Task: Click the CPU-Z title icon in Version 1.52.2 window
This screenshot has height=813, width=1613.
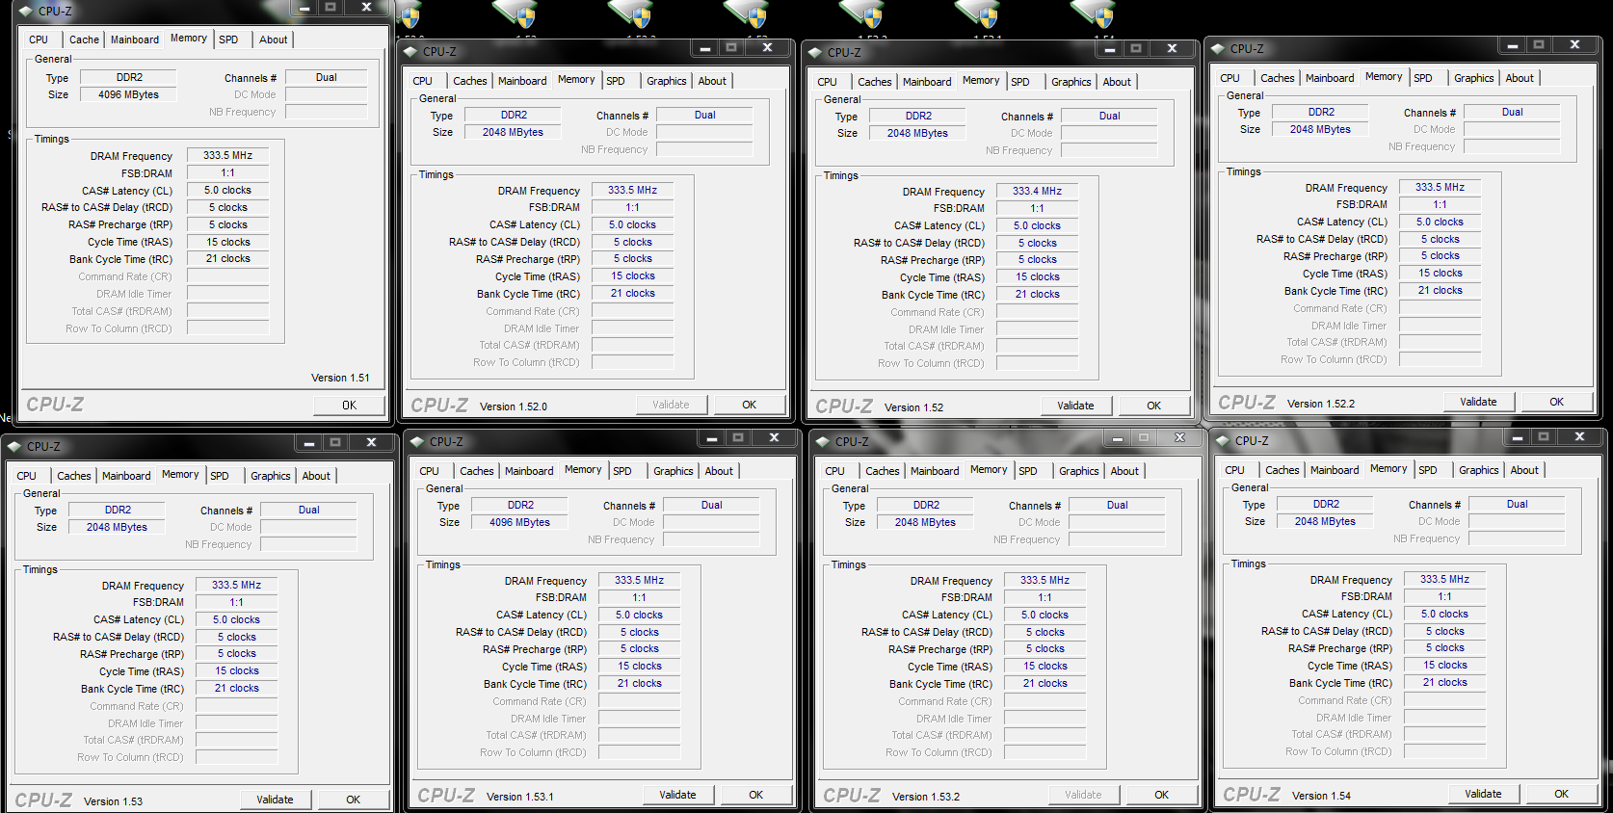Action: [1218, 49]
